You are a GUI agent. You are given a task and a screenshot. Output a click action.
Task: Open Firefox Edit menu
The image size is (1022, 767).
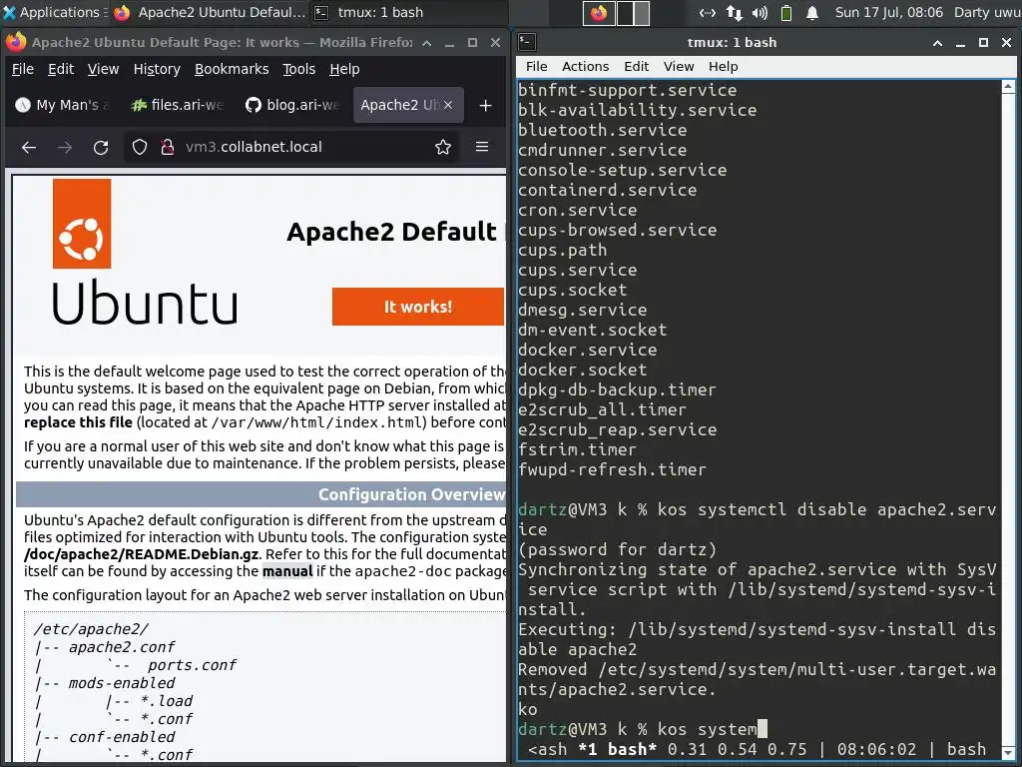coord(61,69)
